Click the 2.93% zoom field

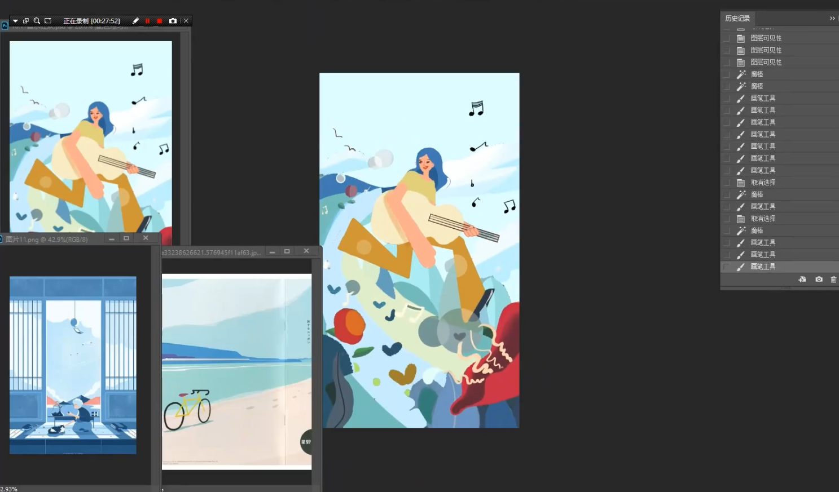click(9, 489)
